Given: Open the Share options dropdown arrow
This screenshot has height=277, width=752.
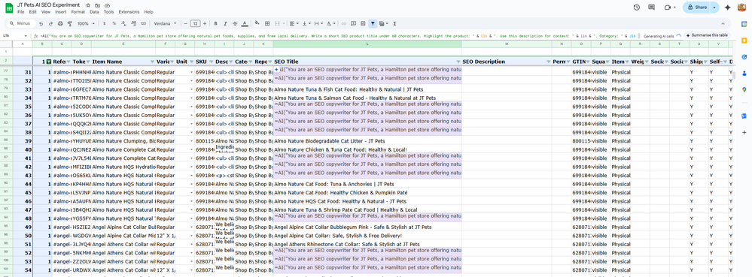Looking at the screenshot, I should pyautogui.click(x=714, y=8).
